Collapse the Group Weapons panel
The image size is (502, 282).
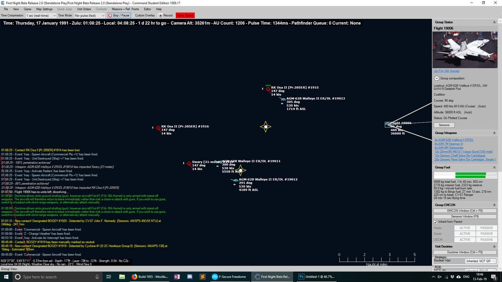click(x=494, y=133)
